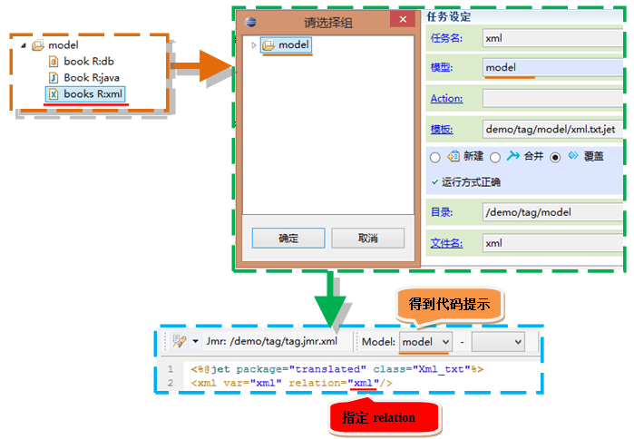This screenshot has height=439, width=634.
Task: Cancel with the 取消 button
Action: [x=368, y=239]
